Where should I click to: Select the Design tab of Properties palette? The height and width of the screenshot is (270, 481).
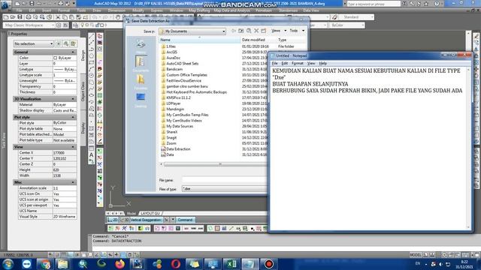83,55
